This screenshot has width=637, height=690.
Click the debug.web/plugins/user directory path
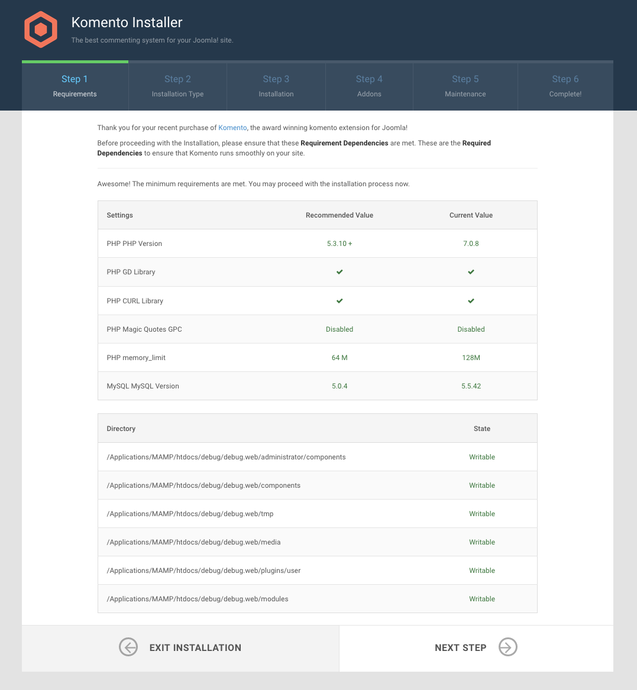tap(203, 571)
